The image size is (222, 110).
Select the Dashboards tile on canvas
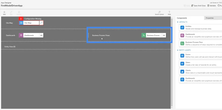pos(31,35)
